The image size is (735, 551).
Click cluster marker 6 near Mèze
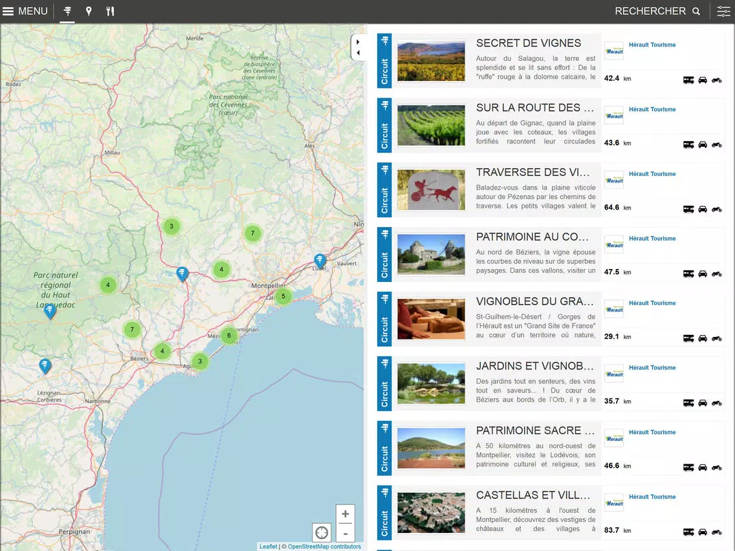(229, 335)
